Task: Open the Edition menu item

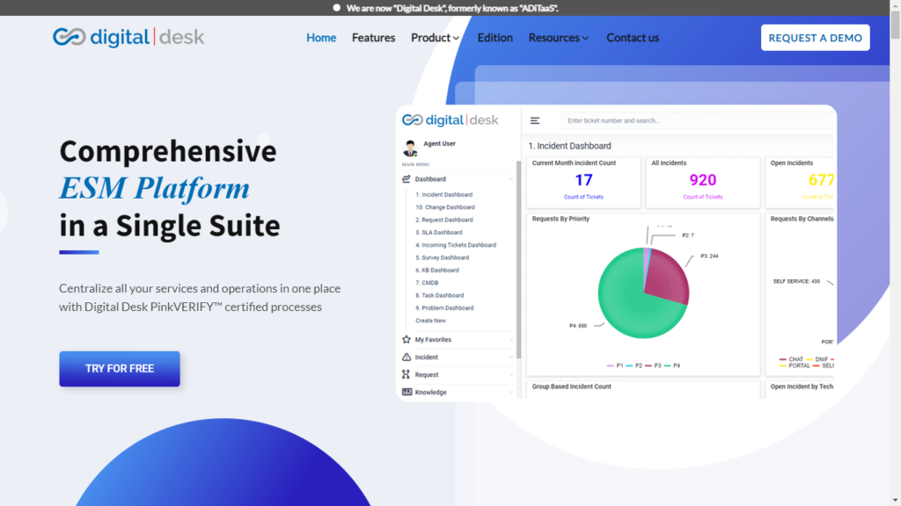Action: [x=494, y=38]
